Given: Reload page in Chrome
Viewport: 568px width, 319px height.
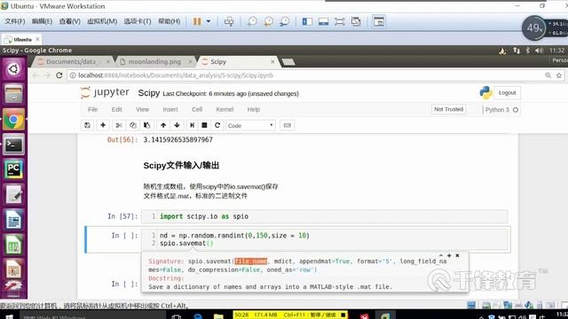Looking at the screenshot, I should (x=59, y=75).
